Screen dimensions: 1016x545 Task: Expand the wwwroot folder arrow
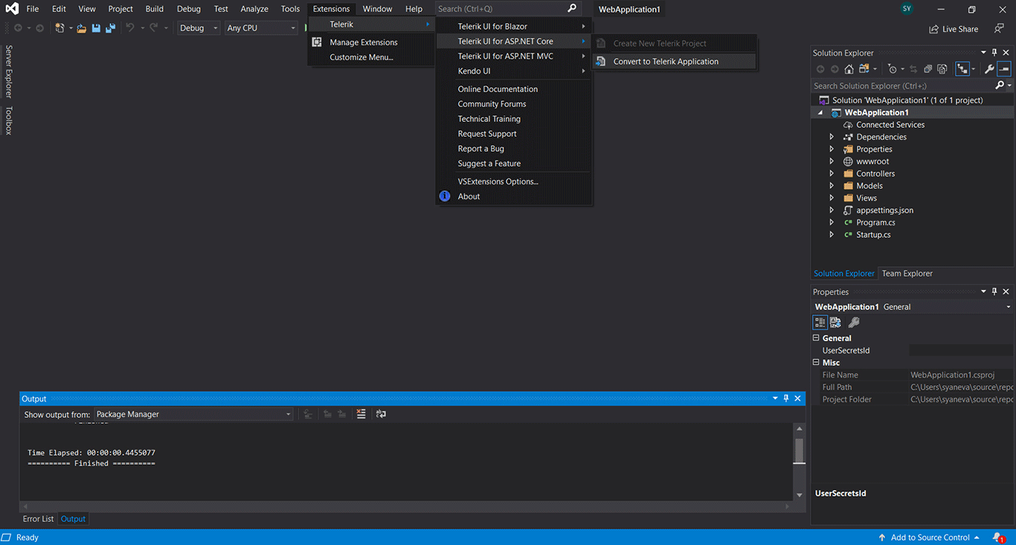[x=832, y=161]
